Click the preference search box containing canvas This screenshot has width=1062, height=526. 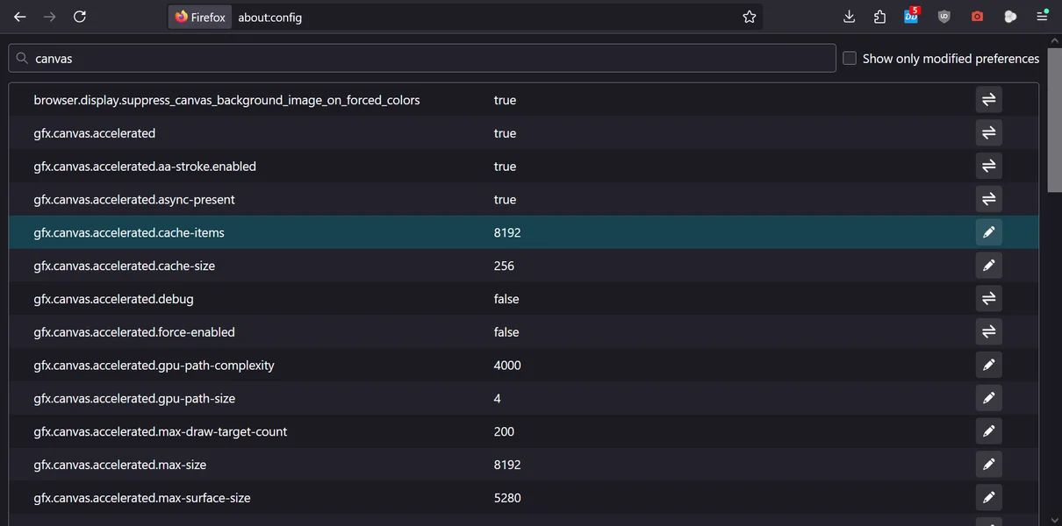(x=422, y=59)
